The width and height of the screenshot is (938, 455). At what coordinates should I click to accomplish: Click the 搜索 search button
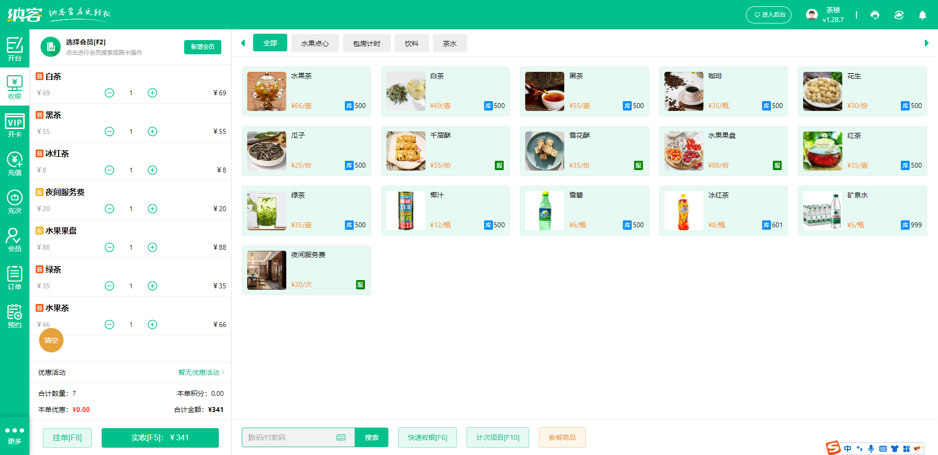(372, 437)
